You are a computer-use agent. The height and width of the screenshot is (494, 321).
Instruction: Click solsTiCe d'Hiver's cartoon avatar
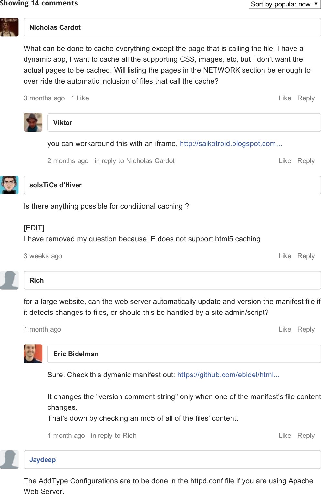coord(9,185)
